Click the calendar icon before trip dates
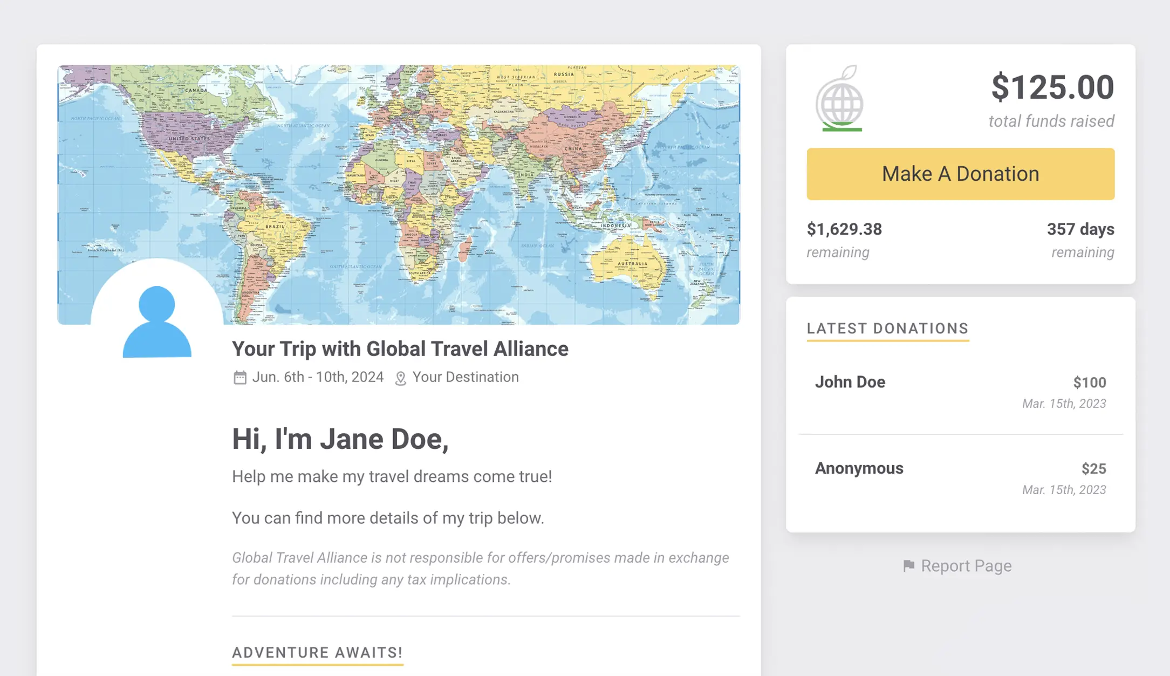Screen dimensions: 1170x676 point(240,377)
